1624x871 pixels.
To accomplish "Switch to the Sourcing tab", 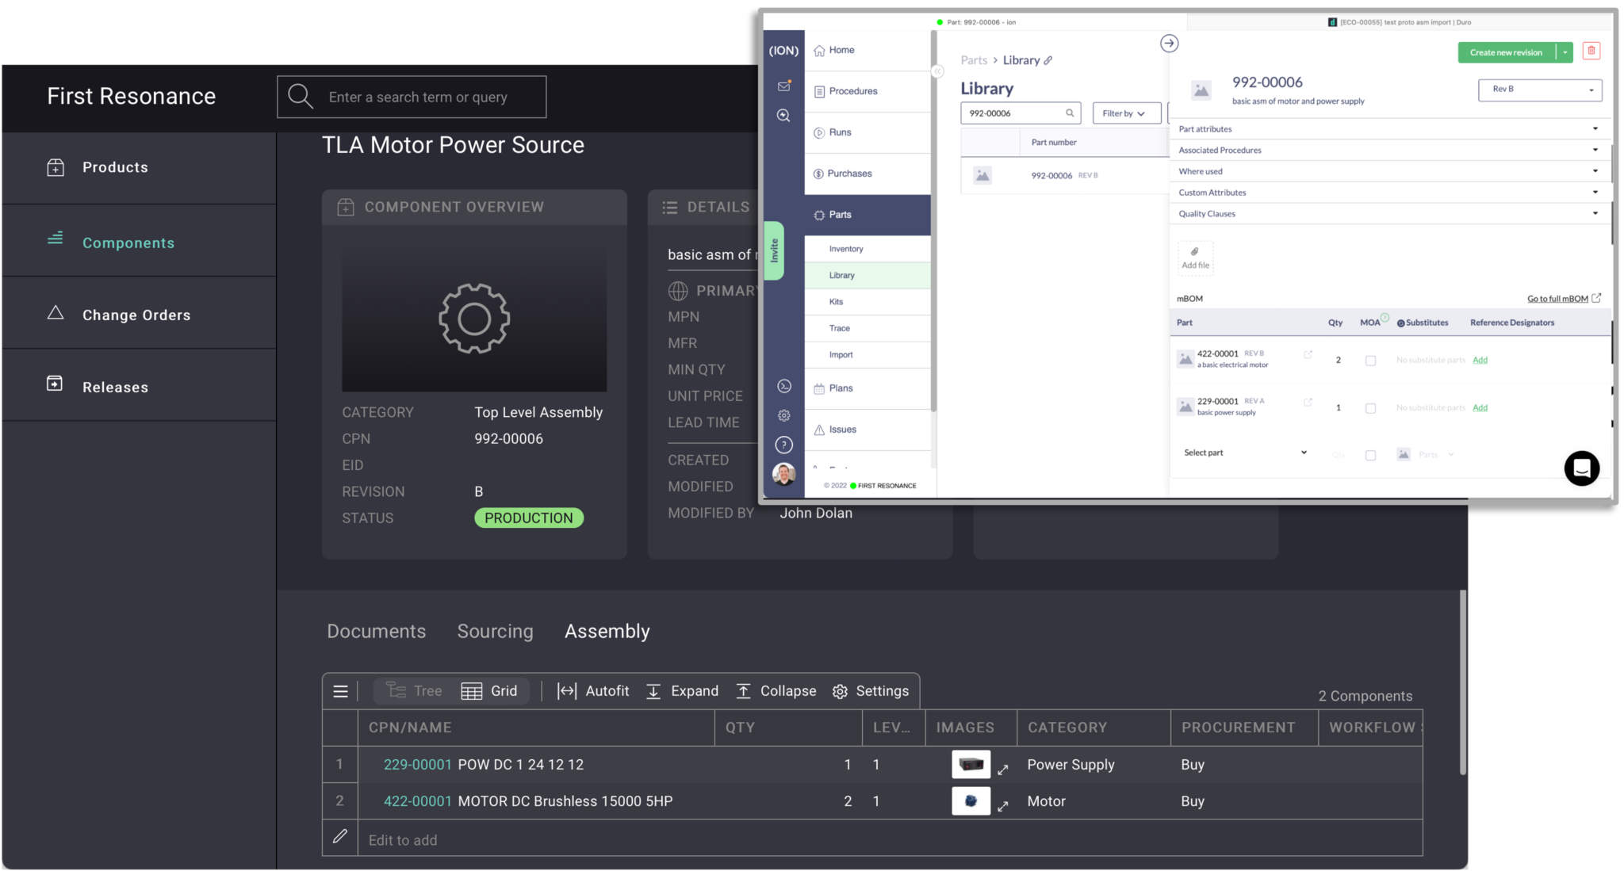I will tap(495, 631).
